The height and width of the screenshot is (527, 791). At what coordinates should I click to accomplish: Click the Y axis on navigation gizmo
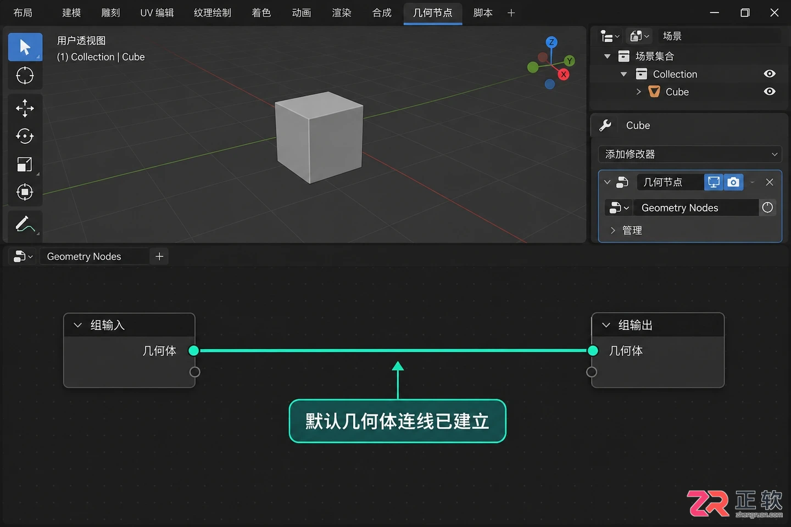click(570, 60)
